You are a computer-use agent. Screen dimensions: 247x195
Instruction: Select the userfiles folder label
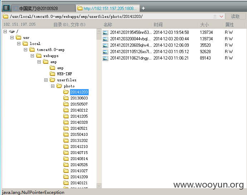coord(66,80)
